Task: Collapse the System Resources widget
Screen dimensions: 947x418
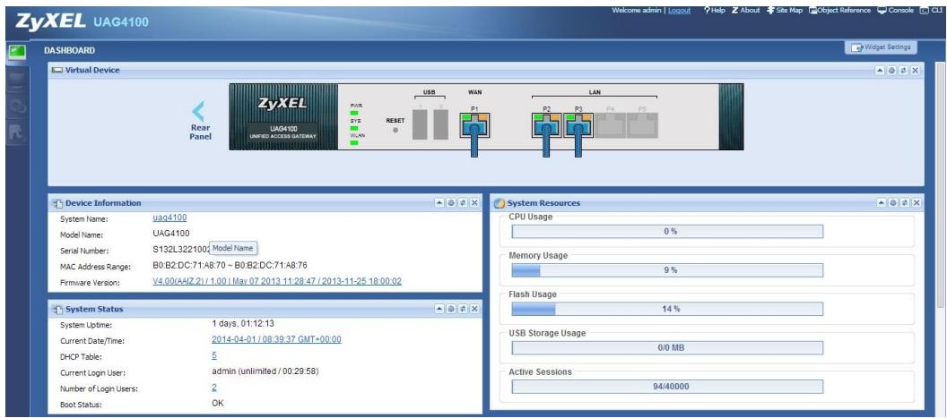Action: [882, 203]
